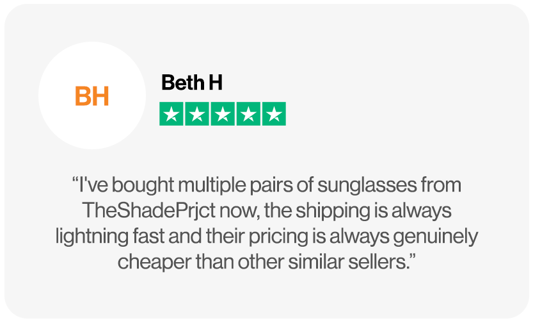This screenshot has height=323, width=533.
Task: Click the second green rating star
Action: tap(196, 114)
